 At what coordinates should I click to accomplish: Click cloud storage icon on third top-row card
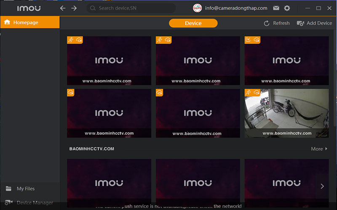coord(257,39)
